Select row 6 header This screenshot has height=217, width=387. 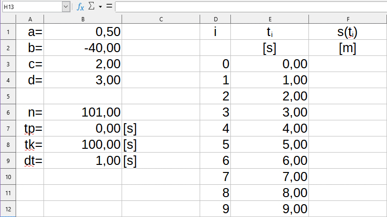[8, 112]
